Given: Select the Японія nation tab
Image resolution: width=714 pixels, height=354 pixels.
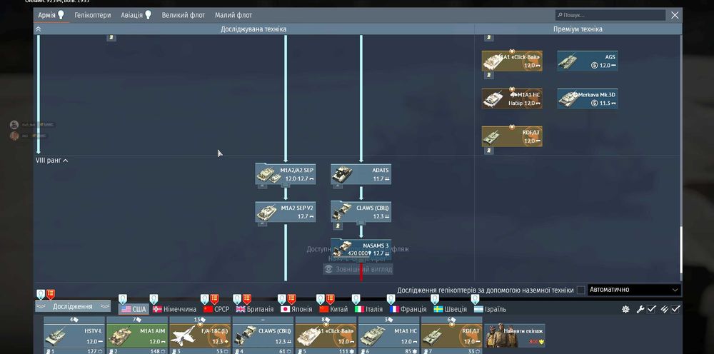Looking at the screenshot, I should 296,310.
